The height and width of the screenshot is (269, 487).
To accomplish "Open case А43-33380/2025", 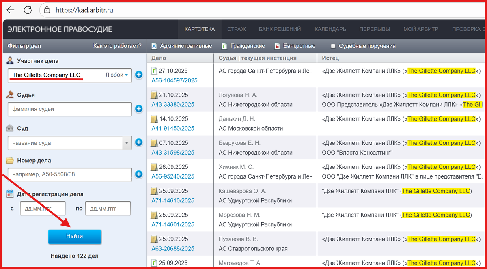I will (173, 104).
